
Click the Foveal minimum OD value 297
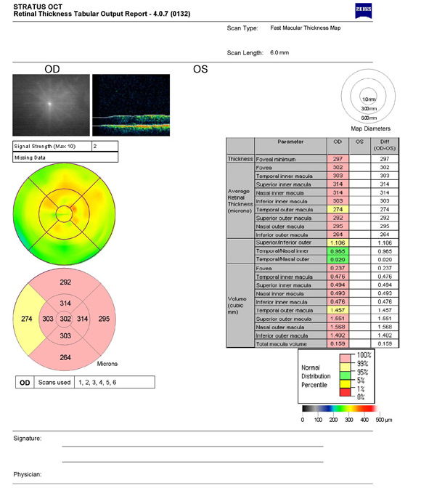338,159
